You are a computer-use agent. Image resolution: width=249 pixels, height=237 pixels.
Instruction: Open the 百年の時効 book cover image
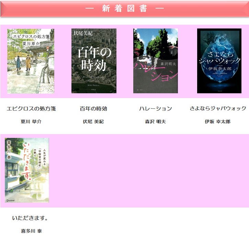94,61
